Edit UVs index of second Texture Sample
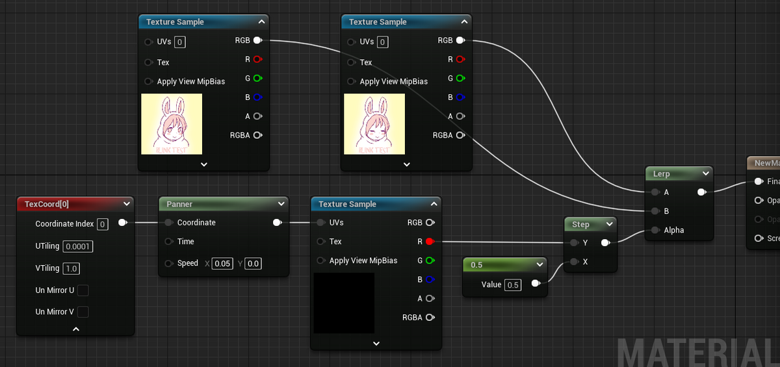Image resolution: width=780 pixels, height=367 pixels. (x=383, y=42)
